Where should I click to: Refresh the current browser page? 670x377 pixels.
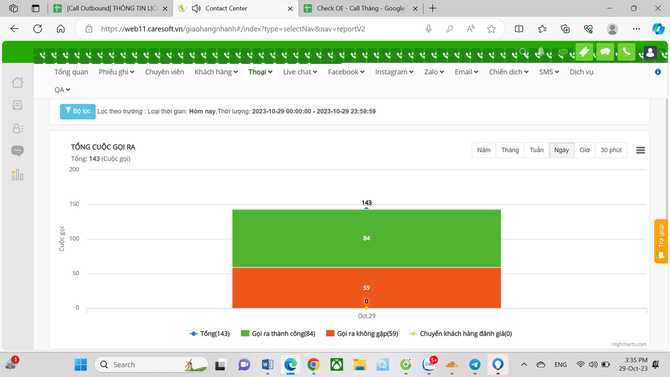tap(38, 29)
